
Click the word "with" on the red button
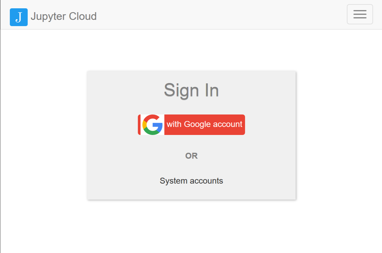point(174,124)
